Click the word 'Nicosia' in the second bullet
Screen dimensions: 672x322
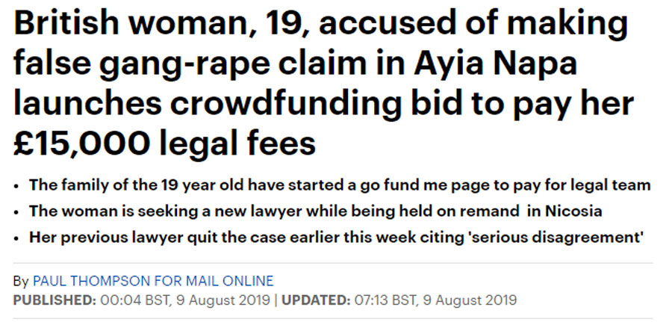point(574,211)
